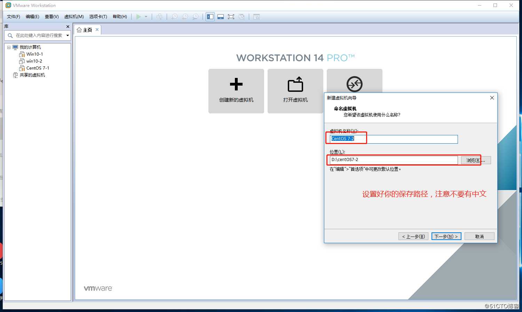Select 我的计算机 in the library tree
The height and width of the screenshot is (312, 522).
[30, 47]
